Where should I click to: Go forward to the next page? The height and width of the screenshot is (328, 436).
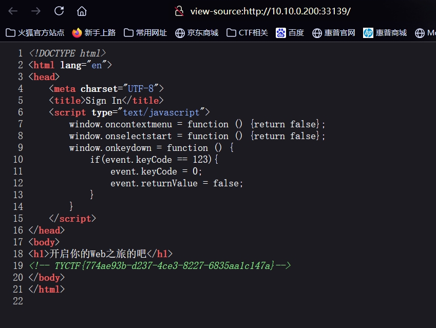[x=35, y=11]
